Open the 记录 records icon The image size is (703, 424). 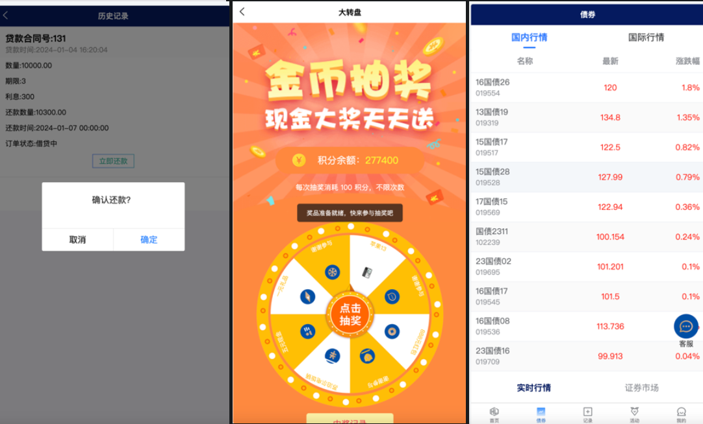tap(588, 415)
